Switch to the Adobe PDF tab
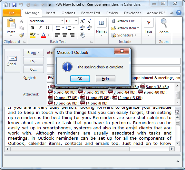Image resolution: width=185 pixels, height=170 pixels. (x=156, y=13)
